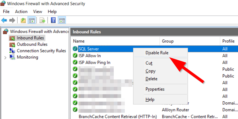
Task: Toggle the Show/Hide Console Tree icon
Action: 32,20
